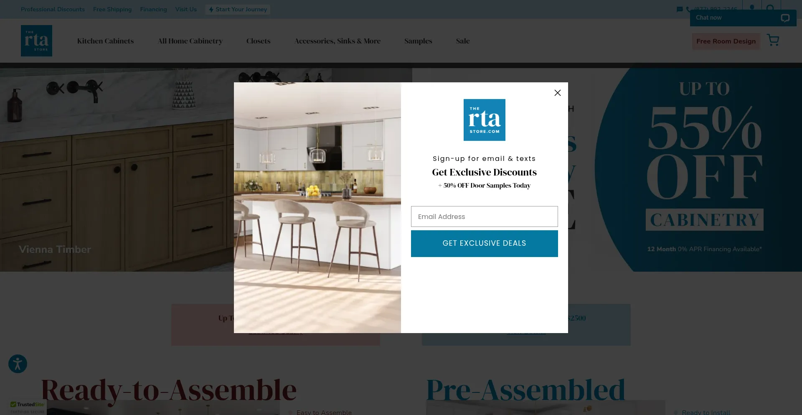Click the Email Address input field

[x=484, y=216]
